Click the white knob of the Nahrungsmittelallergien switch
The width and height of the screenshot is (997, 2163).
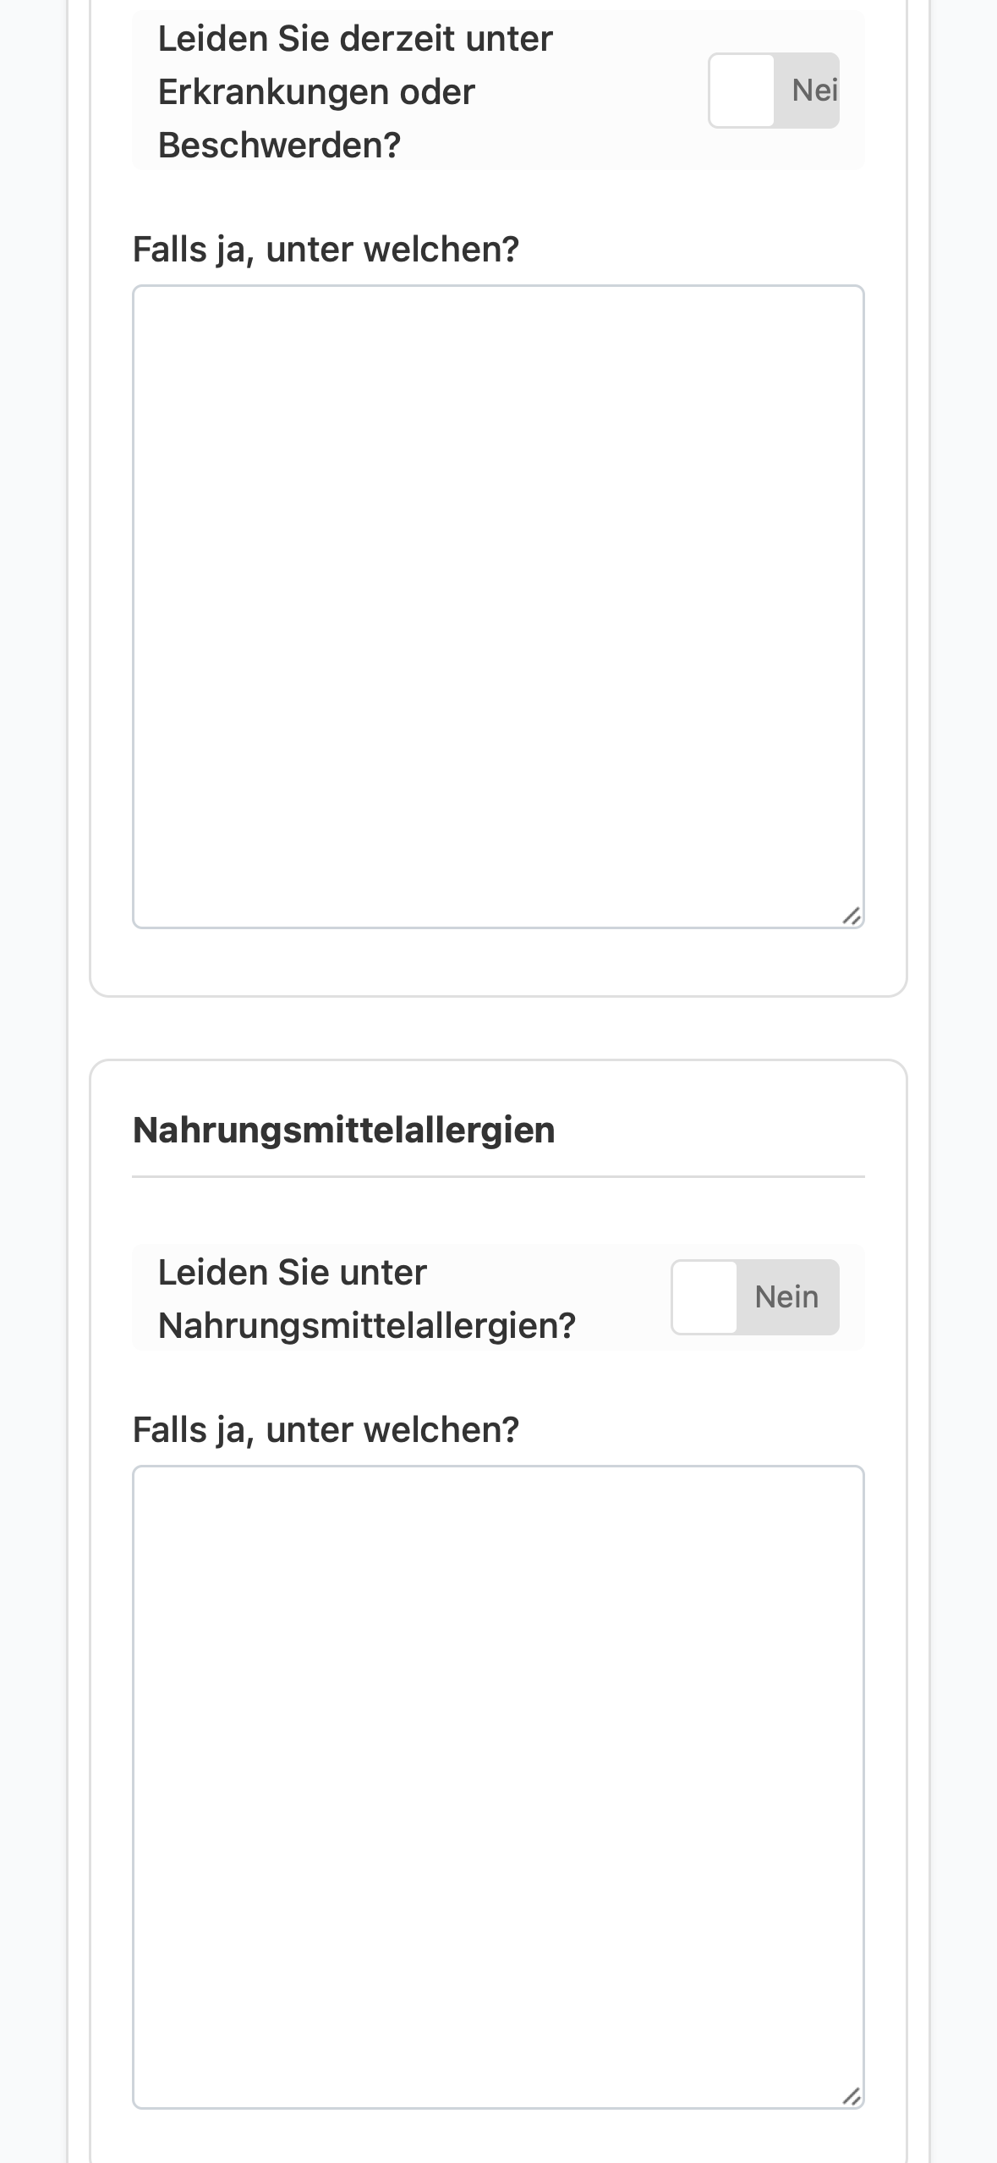704,1297
